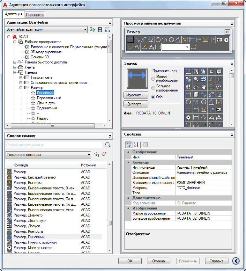Click Ordinate dimension in Размер toolbar preview
Viewport: 246px width, 271px height.
click(x=151, y=40)
